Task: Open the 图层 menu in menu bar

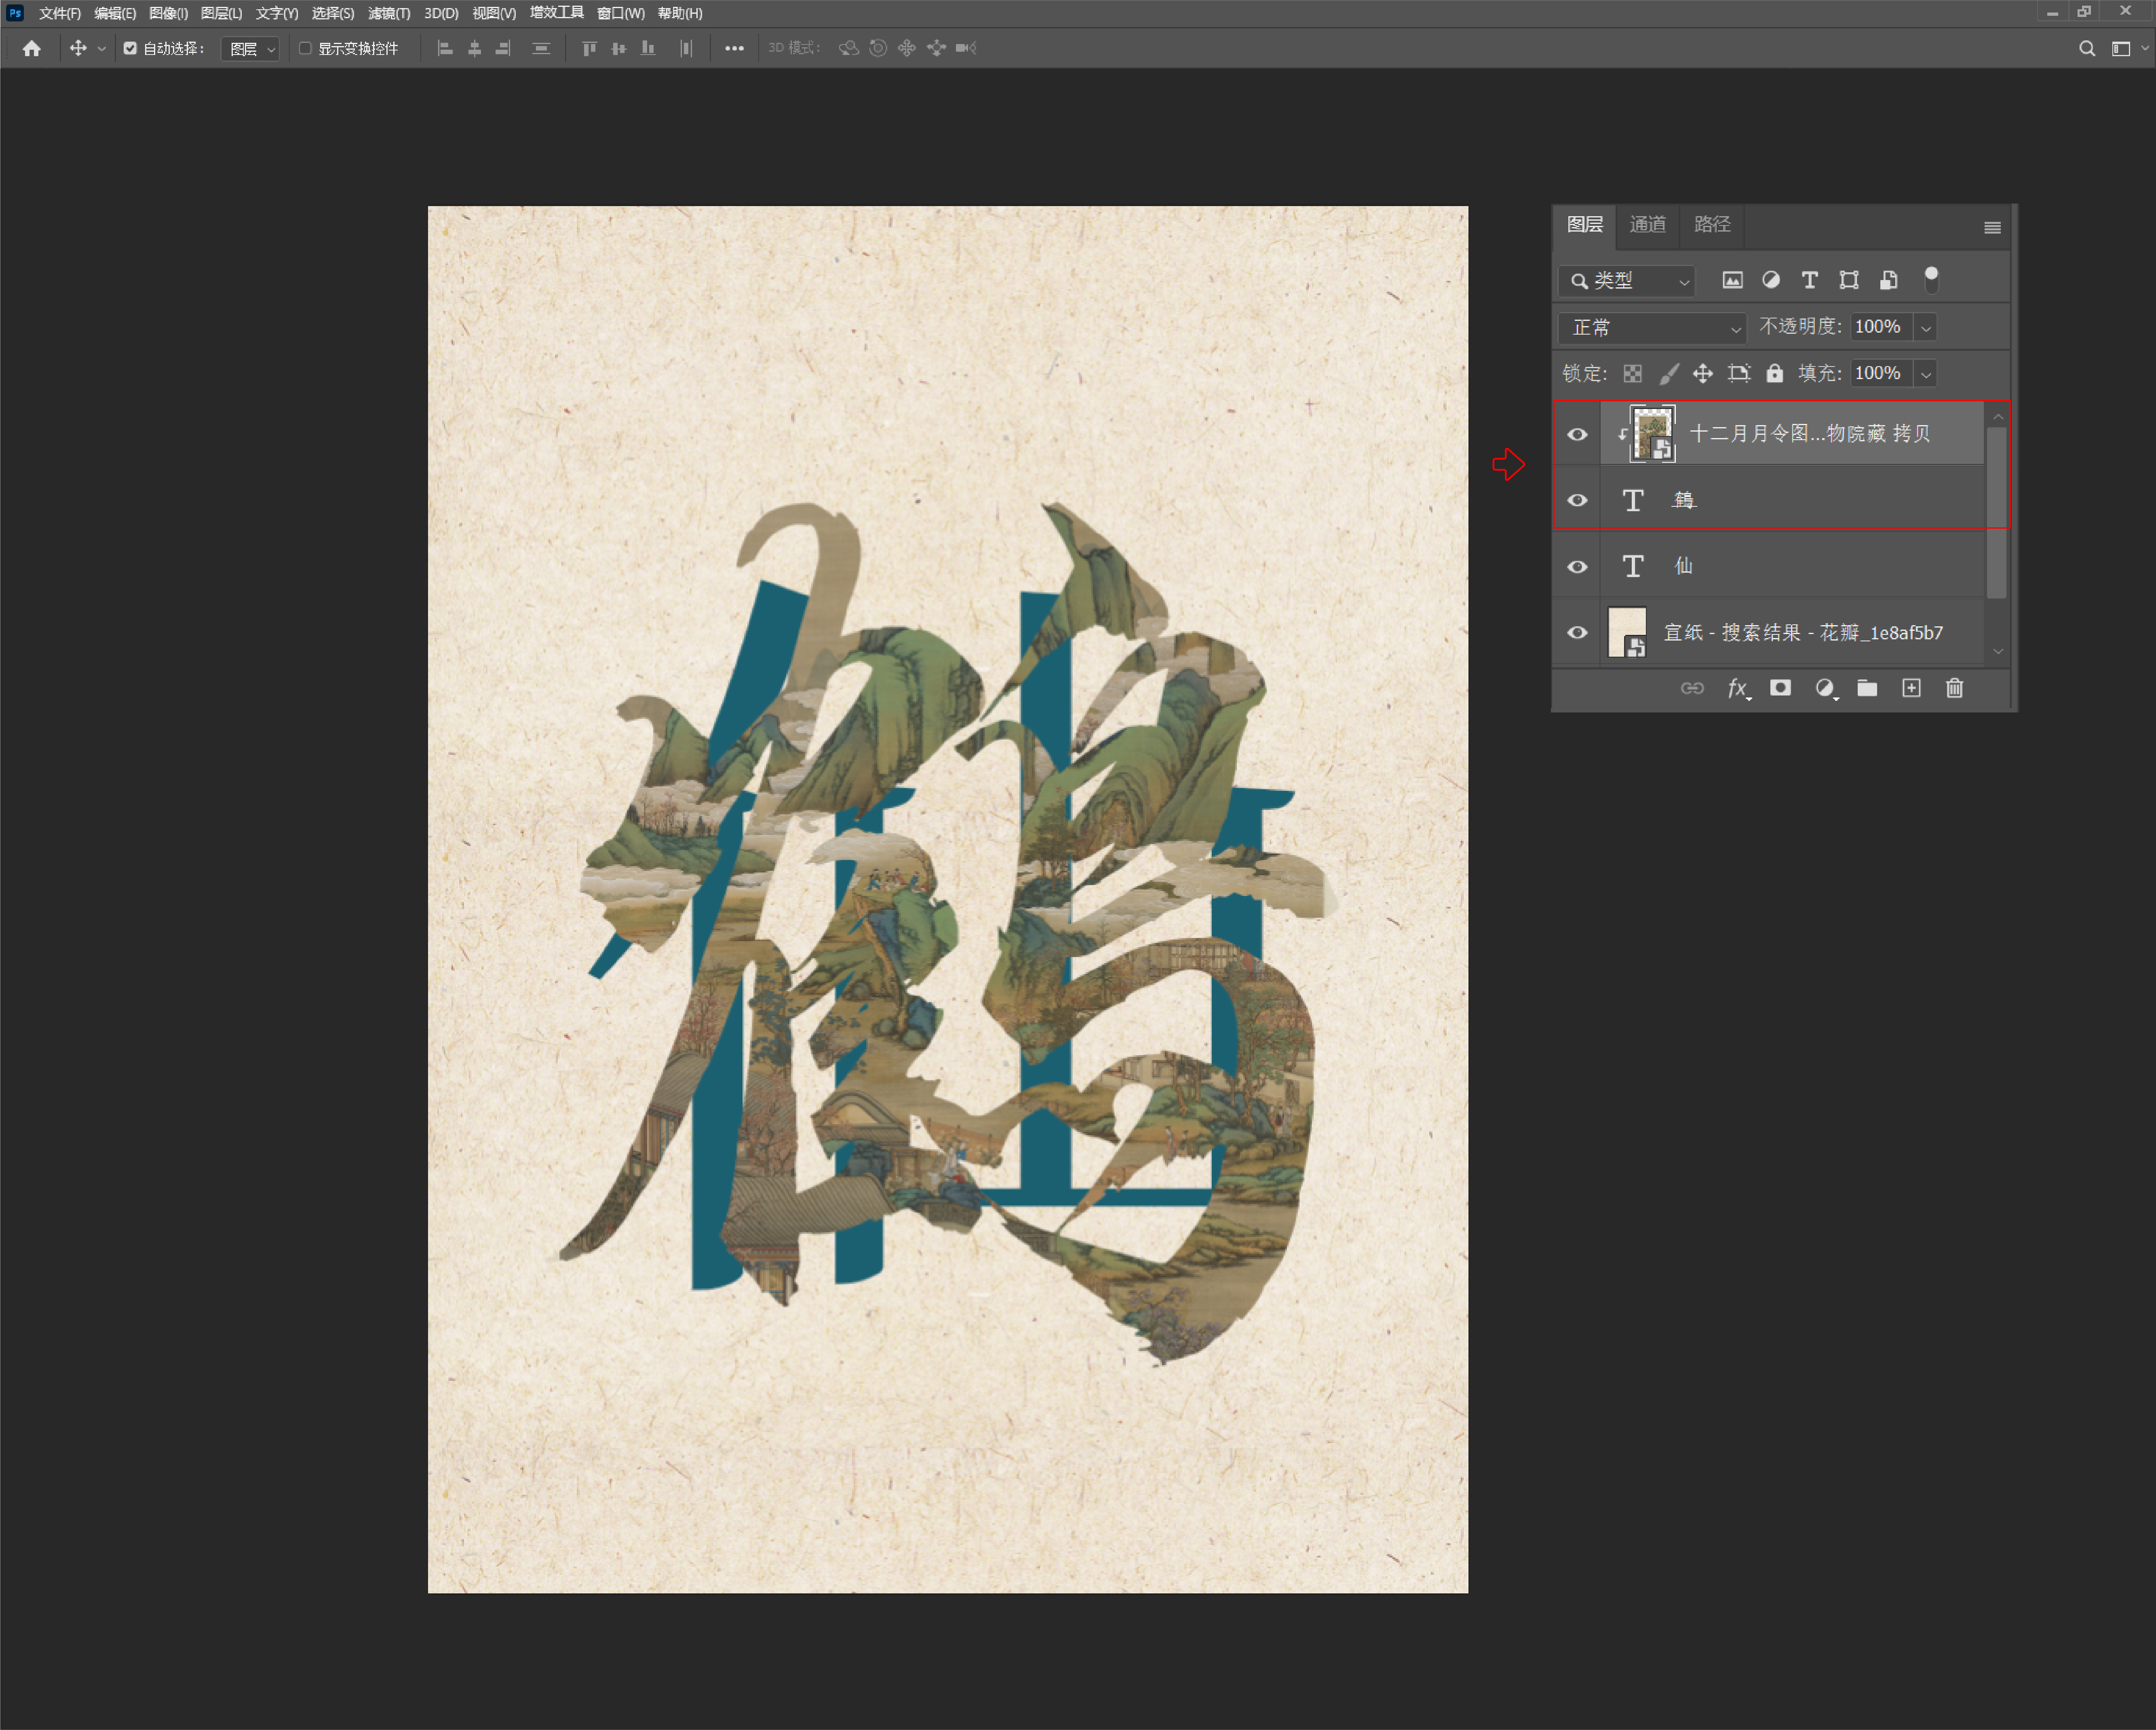Action: (221, 13)
